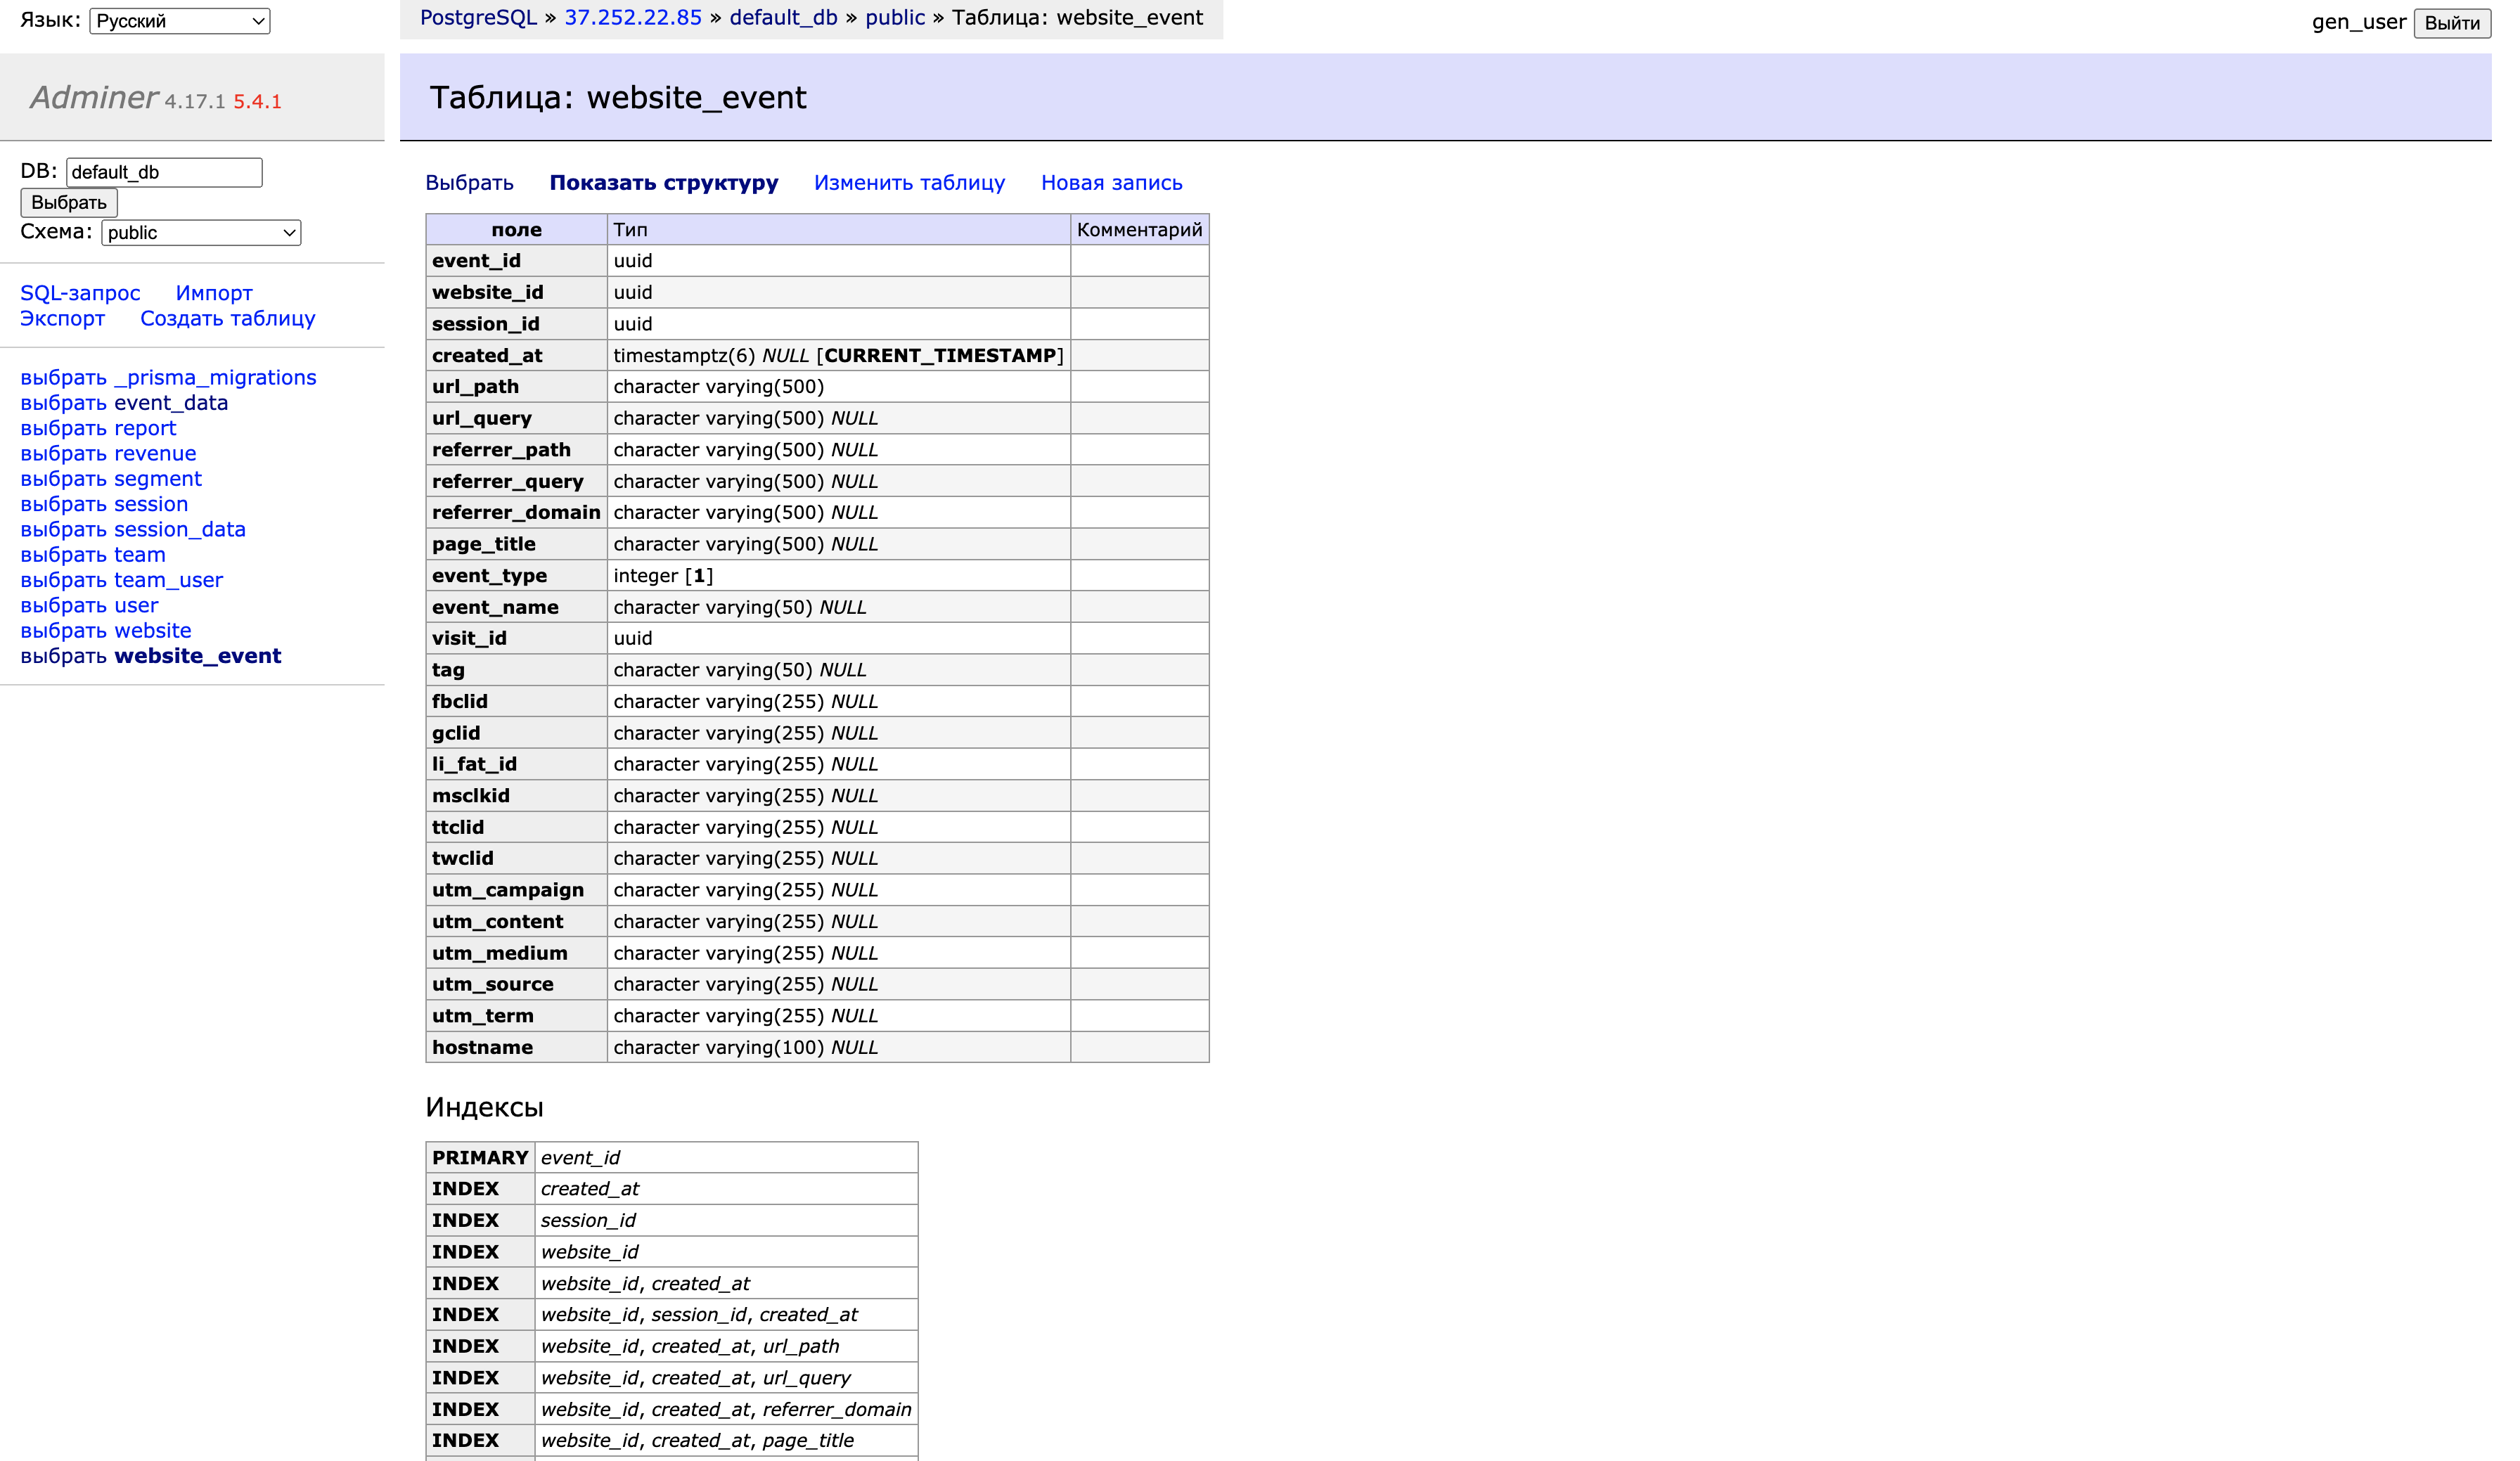Viewport: 2520px width, 1461px height.
Task: Open the public schema breadcrumb
Action: pyautogui.click(x=895, y=18)
